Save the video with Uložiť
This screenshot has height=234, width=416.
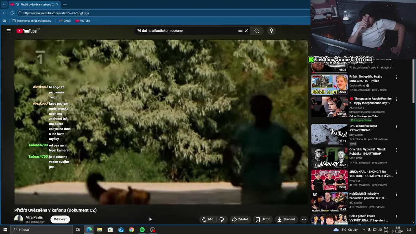pyautogui.click(x=263, y=219)
